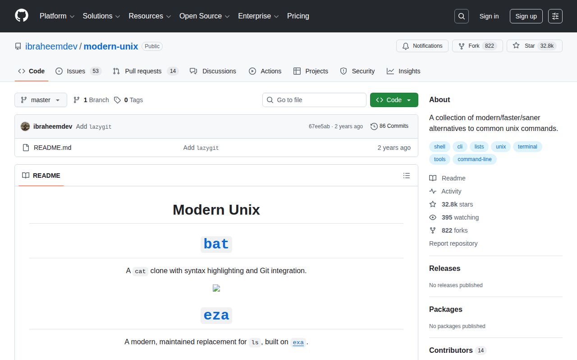The height and width of the screenshot is (360, 577).
Task: Open the README outline icon
Action: (x=407, y=175)
